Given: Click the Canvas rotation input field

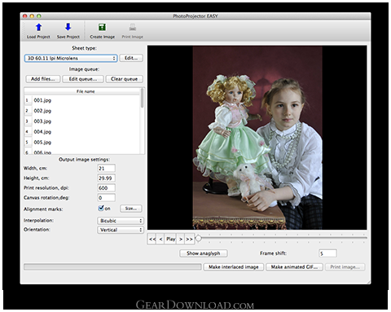Looking at the screenshot, I should click(x=106, y=198).
